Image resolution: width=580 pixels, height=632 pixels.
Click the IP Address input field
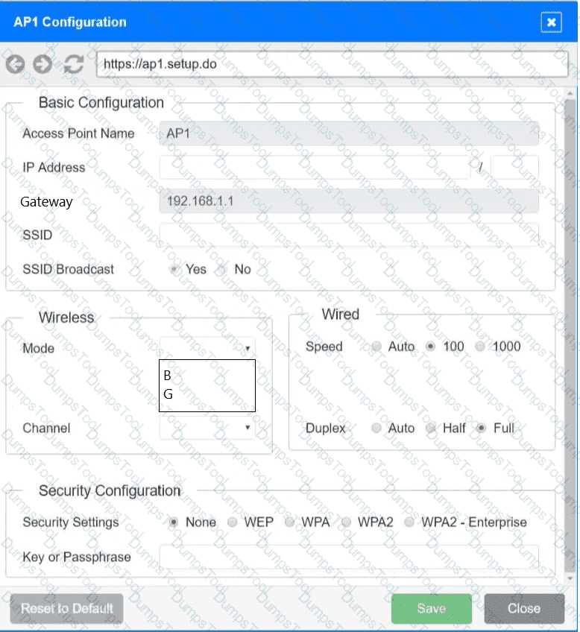pos(314,168)
